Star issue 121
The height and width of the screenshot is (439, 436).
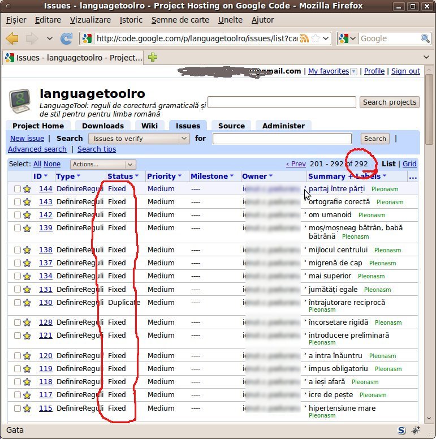[x=27, y=335]
